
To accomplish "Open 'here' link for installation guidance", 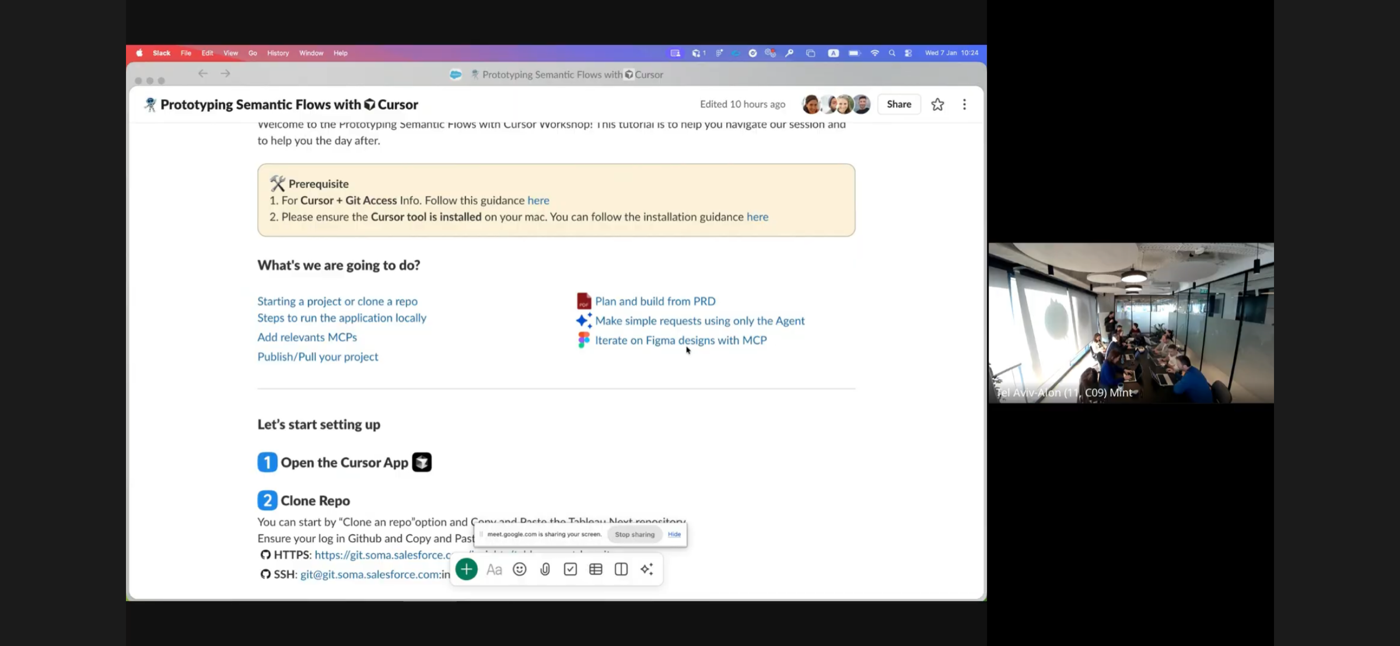I will [x=757, y=217].
